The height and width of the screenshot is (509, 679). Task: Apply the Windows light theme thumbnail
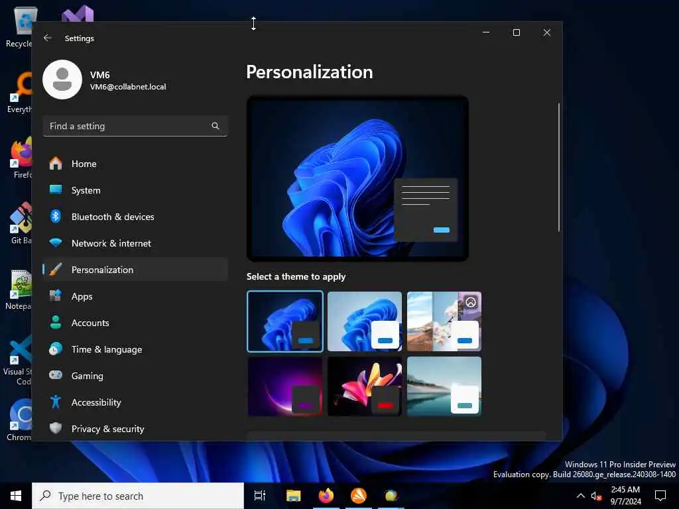365,321
